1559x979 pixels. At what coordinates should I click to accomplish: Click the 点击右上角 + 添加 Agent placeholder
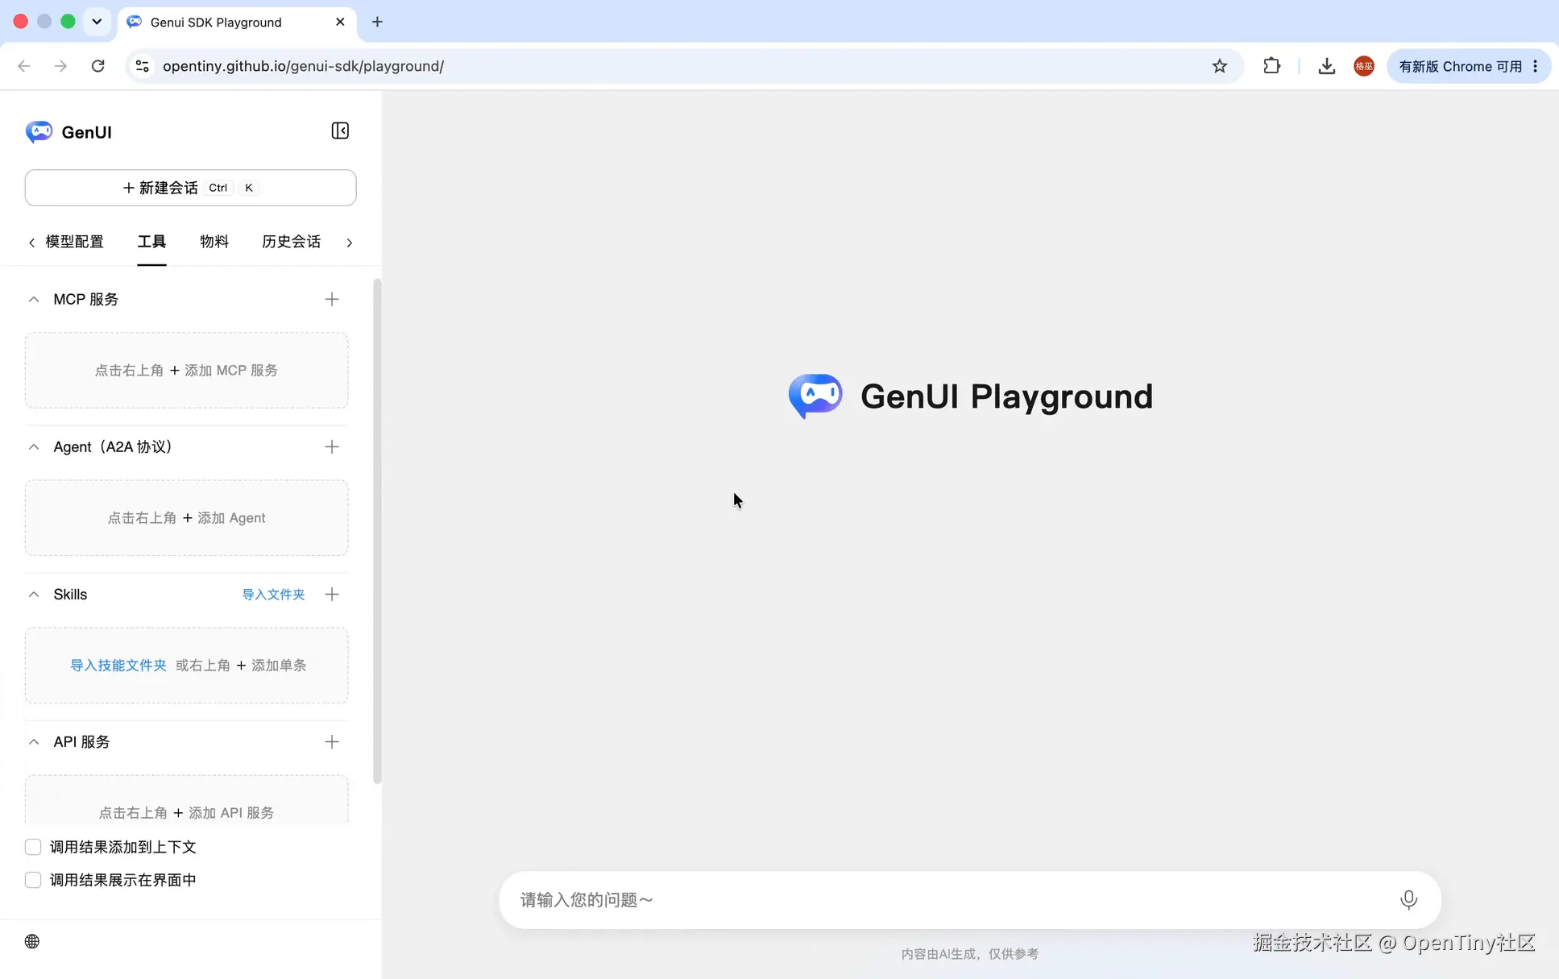tap(186, 518)
